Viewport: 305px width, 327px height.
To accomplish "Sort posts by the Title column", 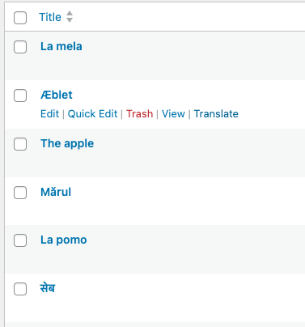I will [50, 17].
